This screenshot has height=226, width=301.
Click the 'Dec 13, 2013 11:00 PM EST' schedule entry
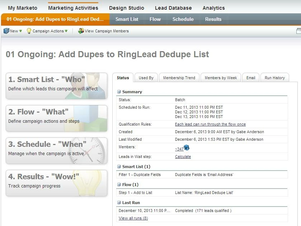point(199,117)
